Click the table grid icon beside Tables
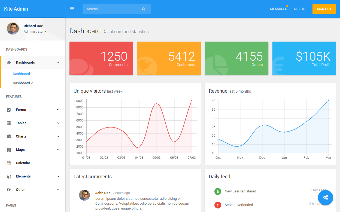340x212 pixels. 9,123
